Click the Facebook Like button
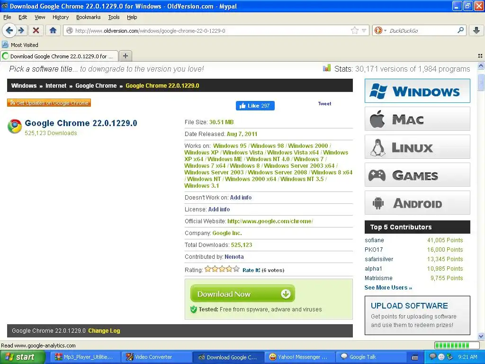Viewport: 485px width, 364px height. [x=255, y=106]
